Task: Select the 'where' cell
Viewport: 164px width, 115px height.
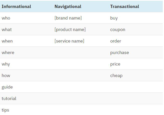Action: pos(8,52)
